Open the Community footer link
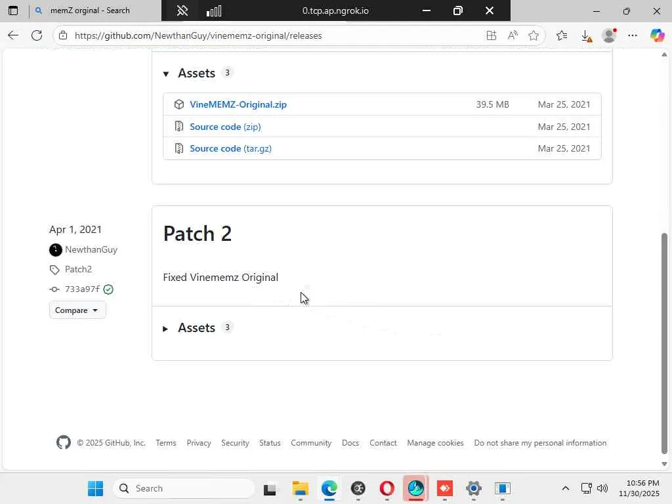Screen dimensions: 672x504 311,443
